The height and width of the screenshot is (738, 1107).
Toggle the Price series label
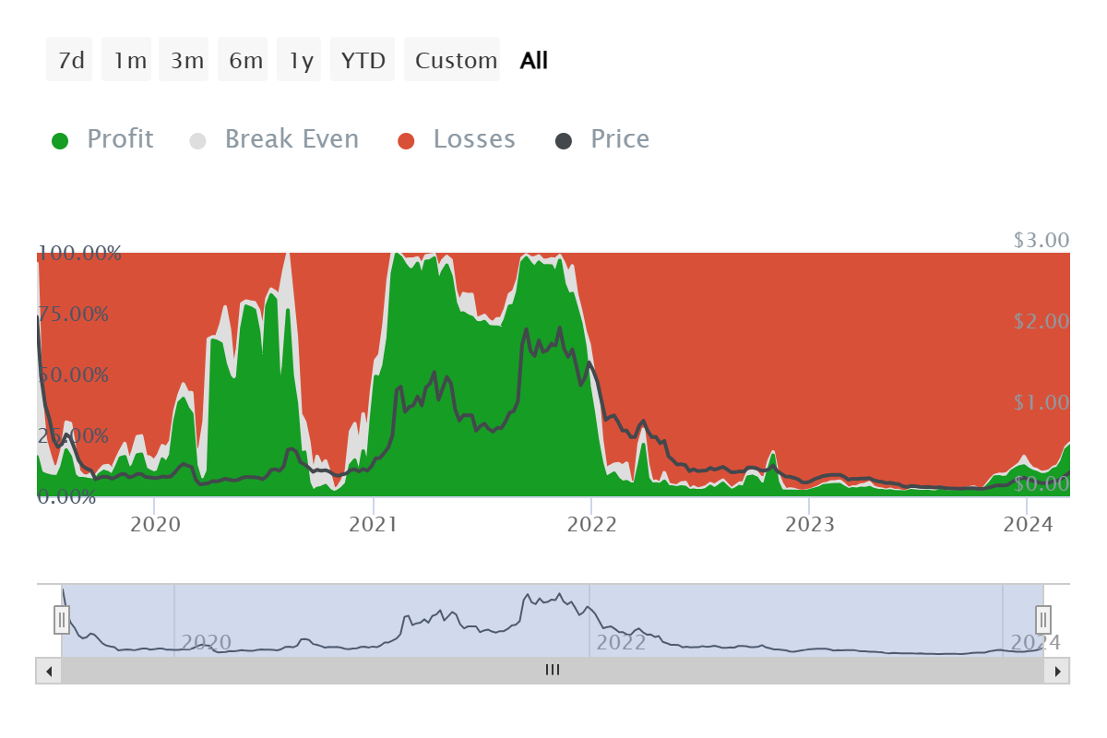[620, 139]
